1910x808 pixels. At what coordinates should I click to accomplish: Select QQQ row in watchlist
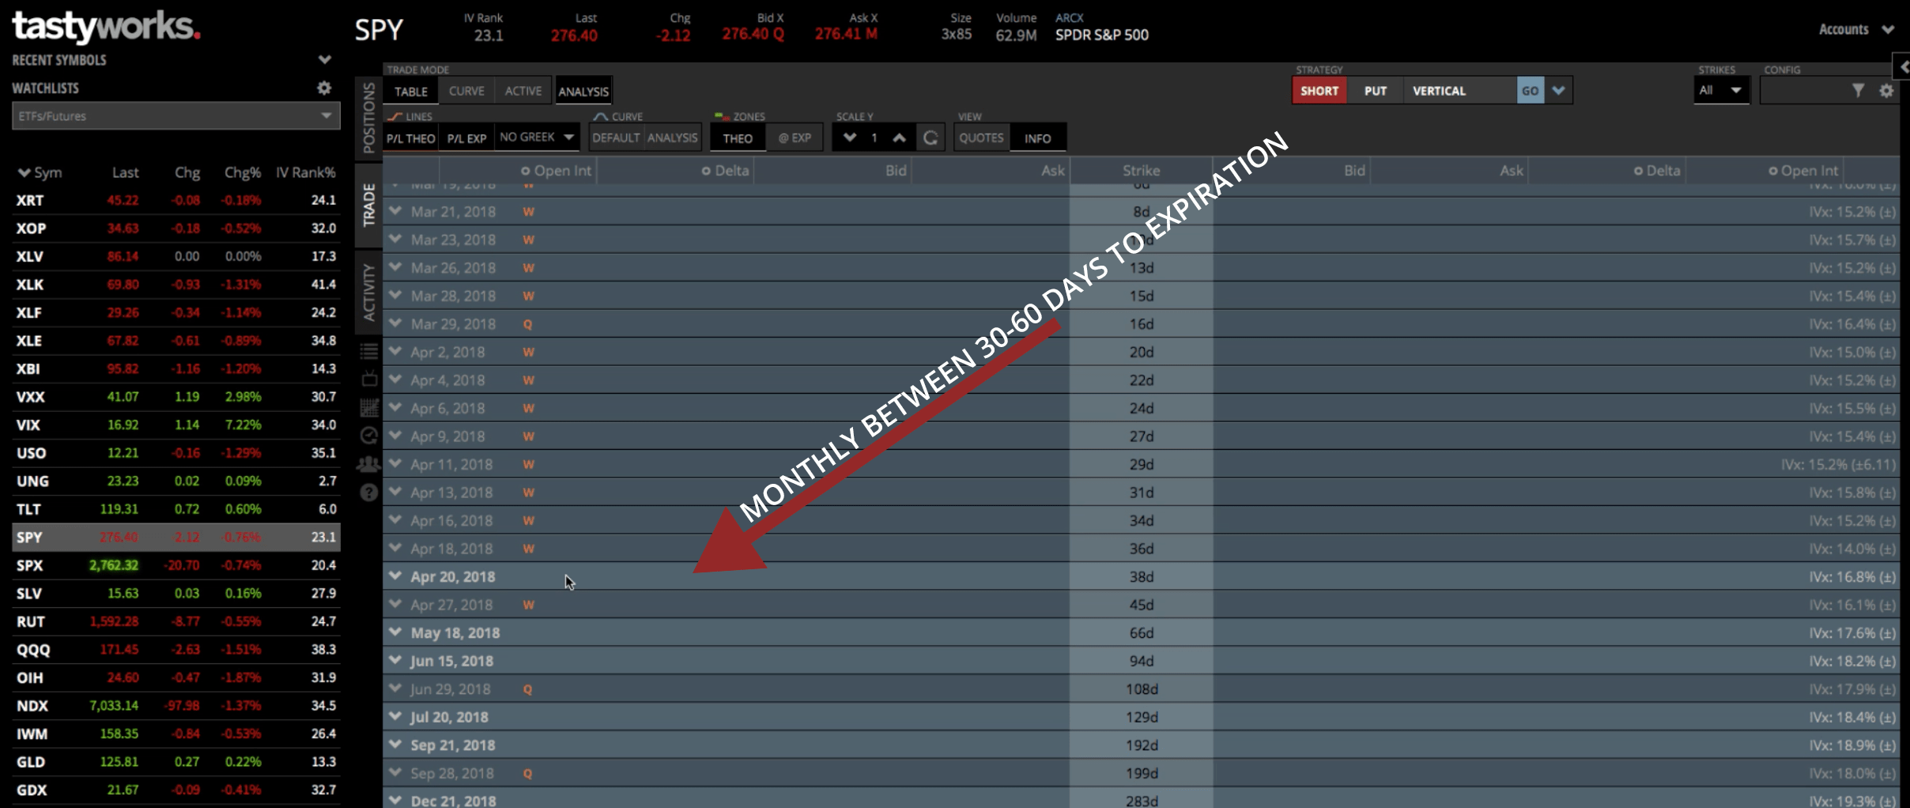(176, 649)
